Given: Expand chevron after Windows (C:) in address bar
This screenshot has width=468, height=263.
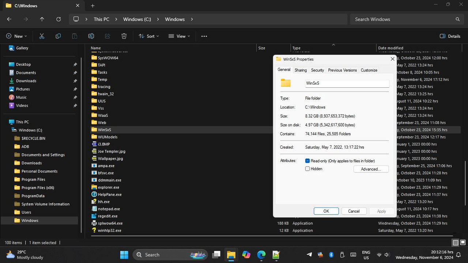Looking at the screenshot, I should tap(158, 19).
